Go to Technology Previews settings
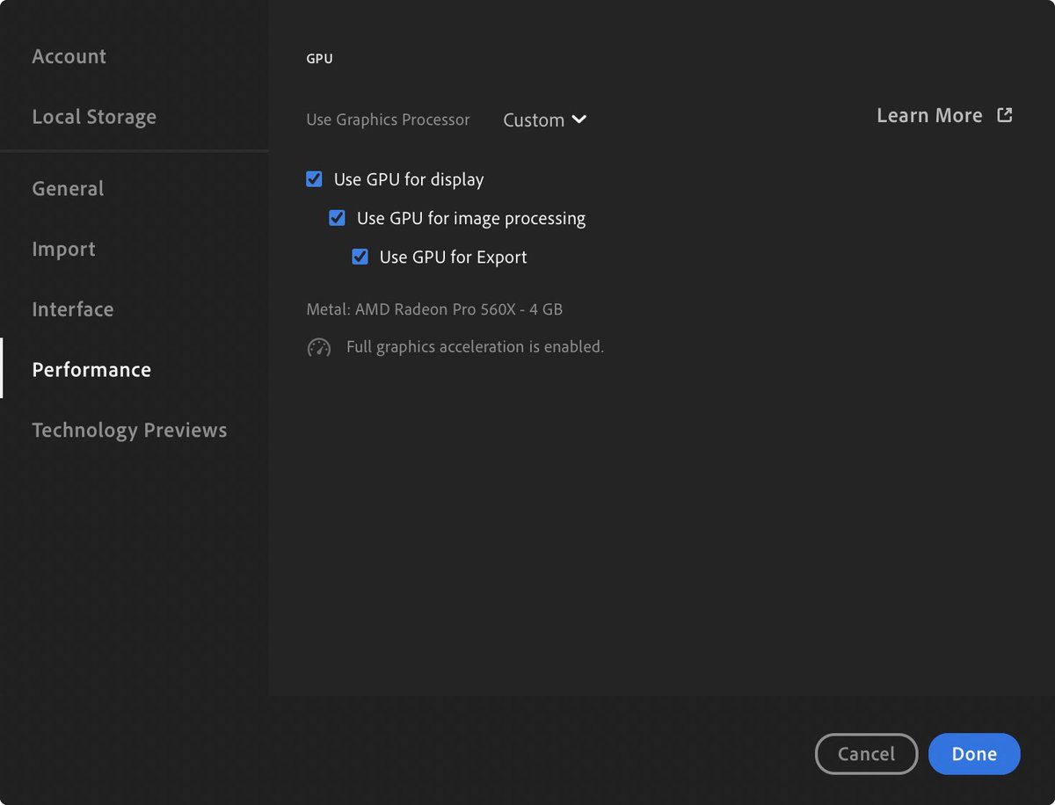The width and height of the screenshot is (1055, 805). click(x=129, y=430)
